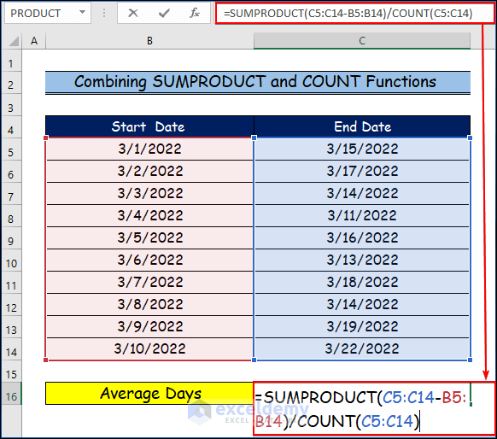This screenshot has height=439, width=497.
Task: Select start date cell 3/9/2022
Action: 149,326
